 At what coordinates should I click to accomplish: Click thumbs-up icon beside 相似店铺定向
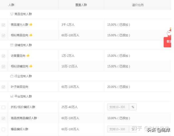31,66
